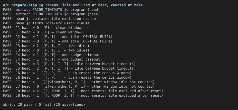Click the base jq lacks idle-exclusion clause line

[x=46, y=23]
